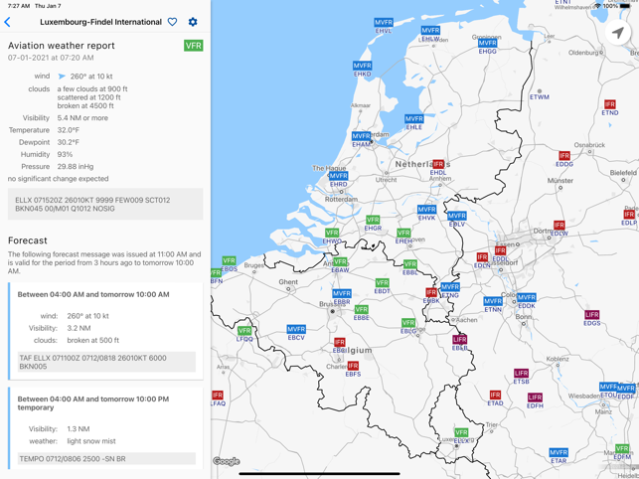Viewport: 639px width, 479px height.
Task: Open the ETAR MVFR marker
Action: pos(559,452)
